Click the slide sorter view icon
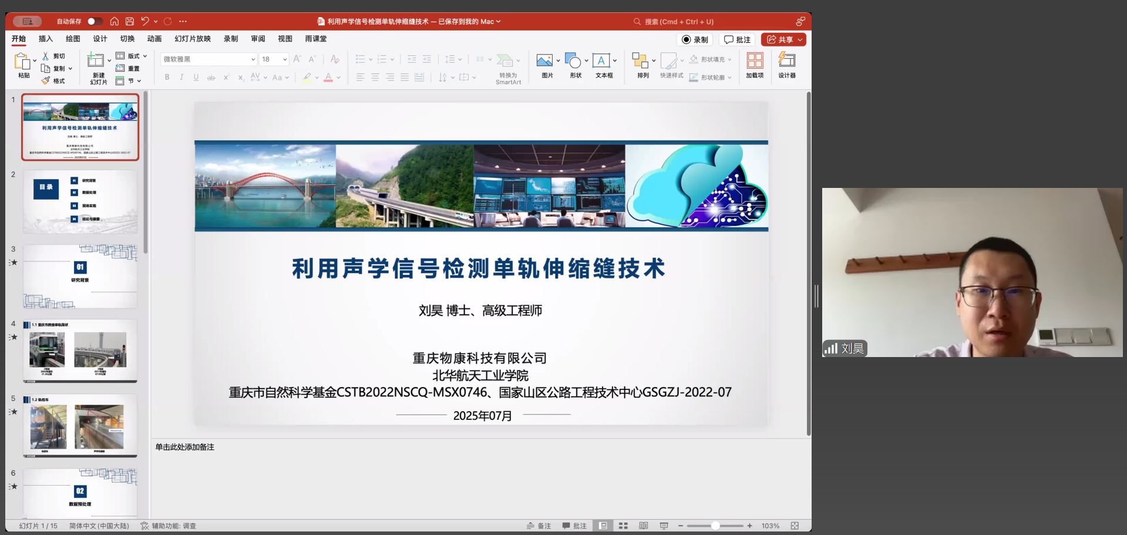This screenshot has height=535, width=1127. click(623, 526)
